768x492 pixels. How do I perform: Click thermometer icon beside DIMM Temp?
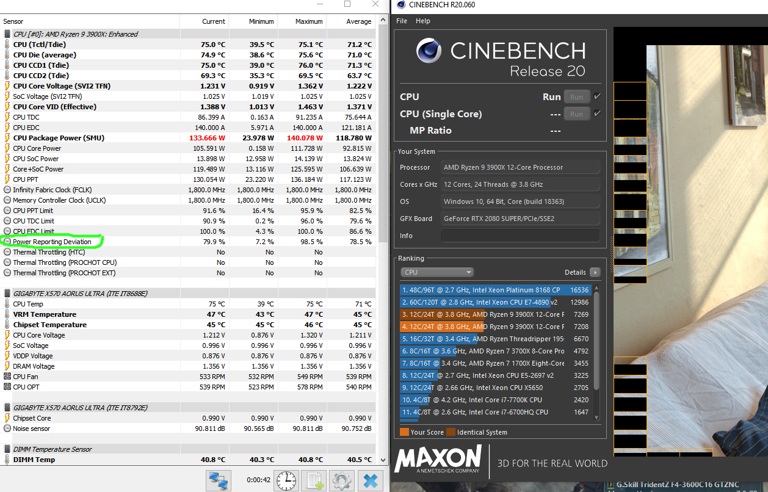7,460
